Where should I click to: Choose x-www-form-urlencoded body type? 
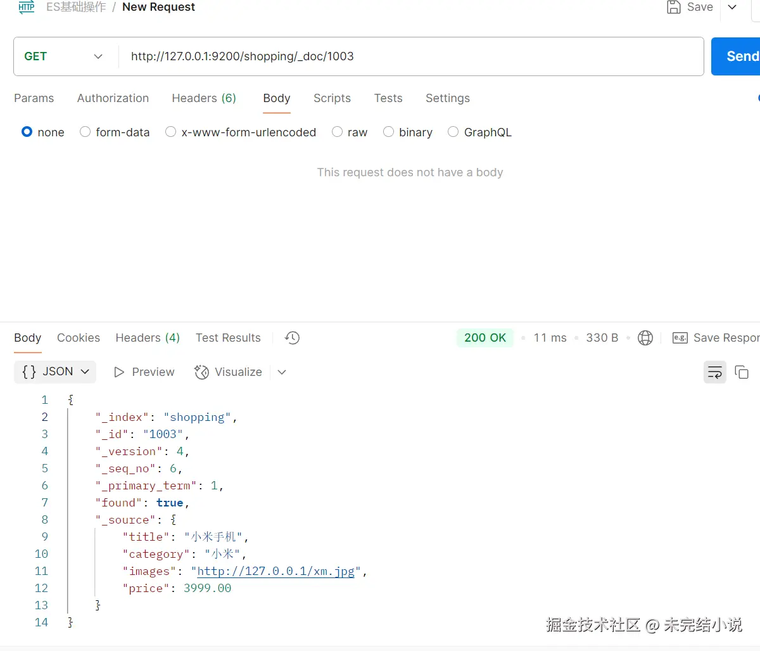point(170,132)
